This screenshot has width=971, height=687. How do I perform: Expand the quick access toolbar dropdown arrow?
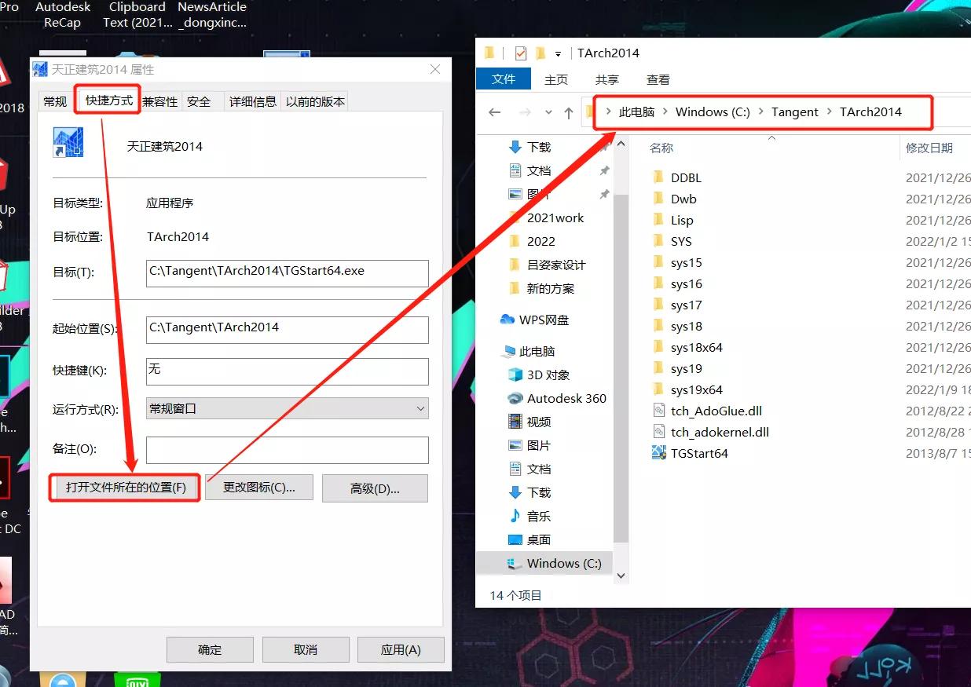click(x=558, y=53)
